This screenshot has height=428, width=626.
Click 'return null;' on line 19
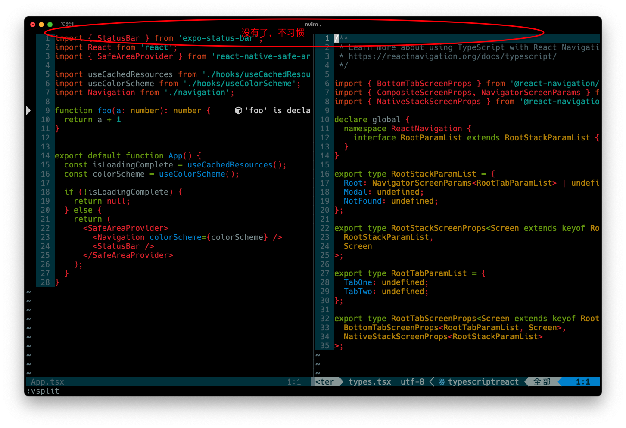tap(102, 201)
